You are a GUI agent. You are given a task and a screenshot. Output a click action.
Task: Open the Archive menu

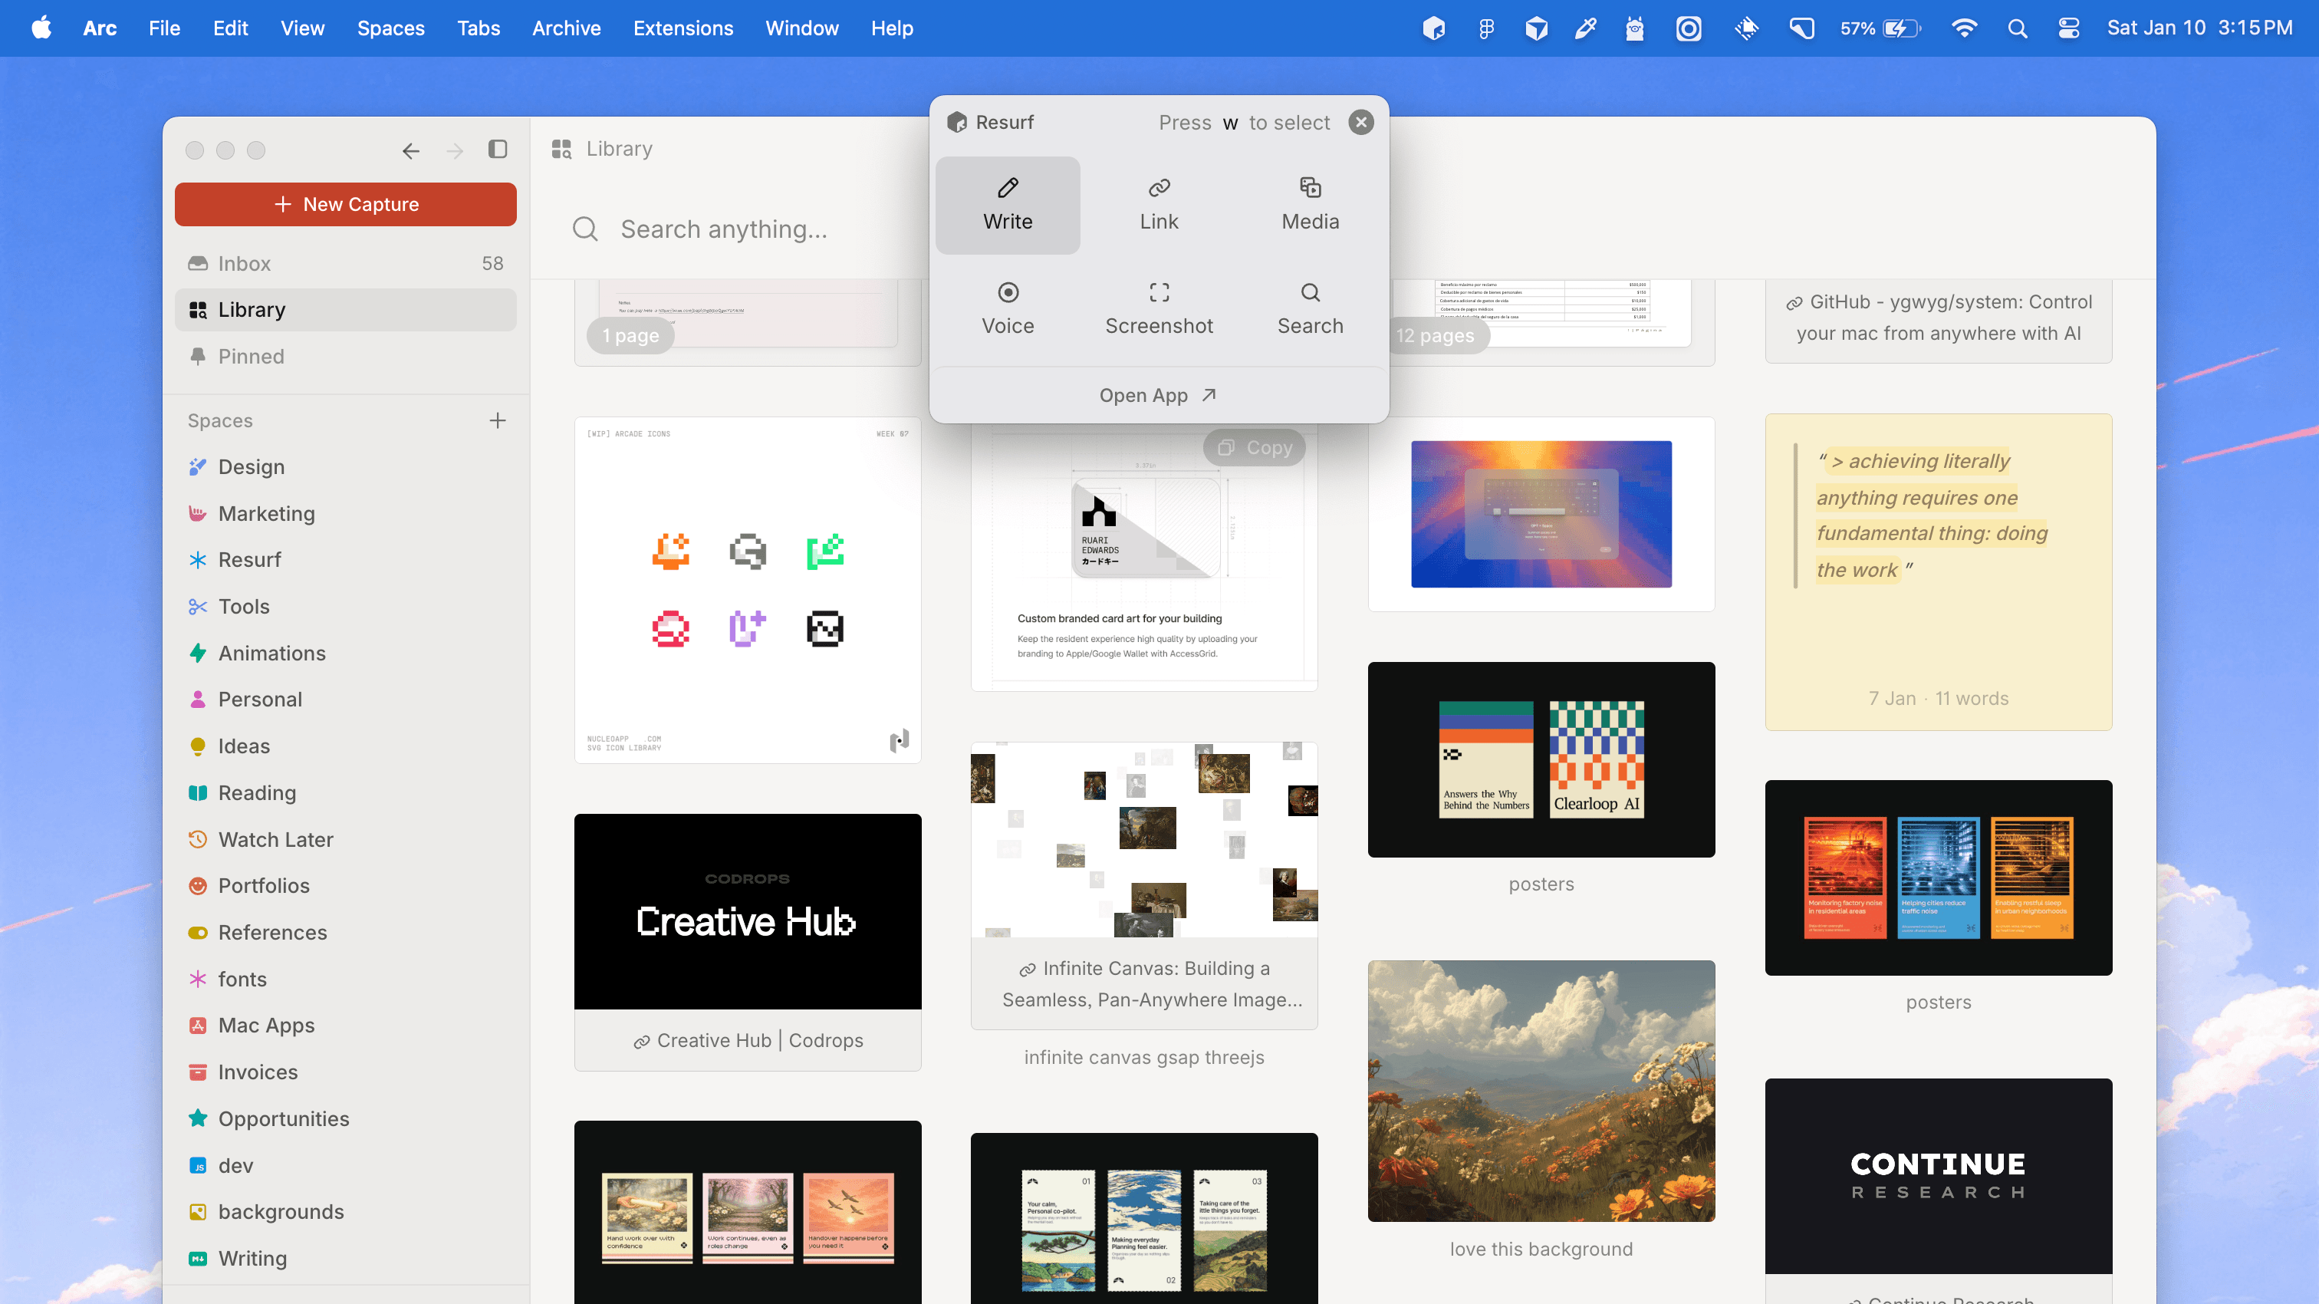coord(566,28)
